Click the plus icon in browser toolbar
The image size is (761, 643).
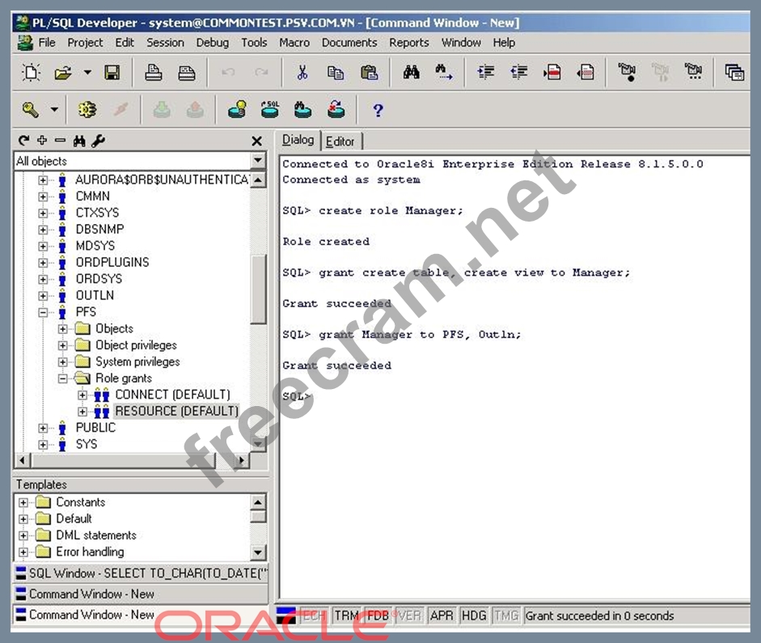tap(42, 141)
